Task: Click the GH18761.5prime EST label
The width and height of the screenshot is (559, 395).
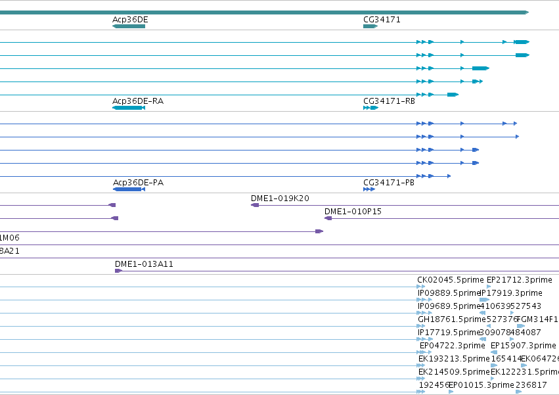Action: (452, 319)
